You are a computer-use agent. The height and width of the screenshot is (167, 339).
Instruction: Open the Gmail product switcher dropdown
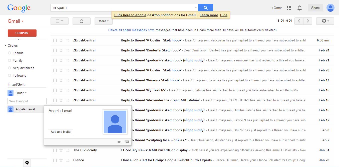pos(16,21)
